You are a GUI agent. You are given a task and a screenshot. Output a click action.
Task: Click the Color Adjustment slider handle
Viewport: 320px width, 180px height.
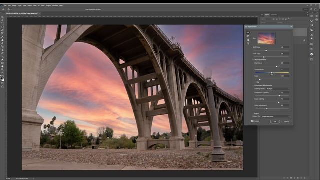click(267, 109)
